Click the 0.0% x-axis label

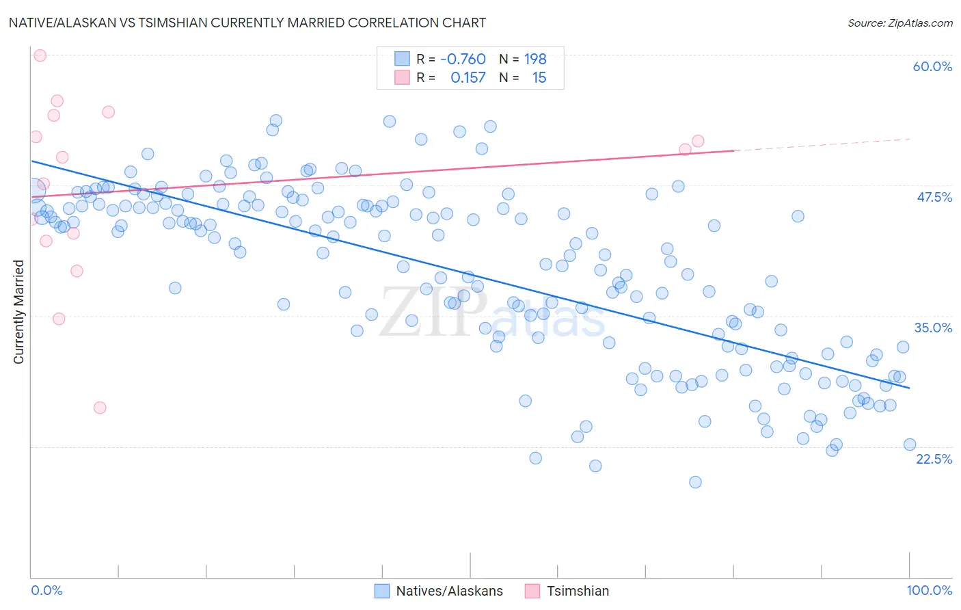(x=46, y=590)
